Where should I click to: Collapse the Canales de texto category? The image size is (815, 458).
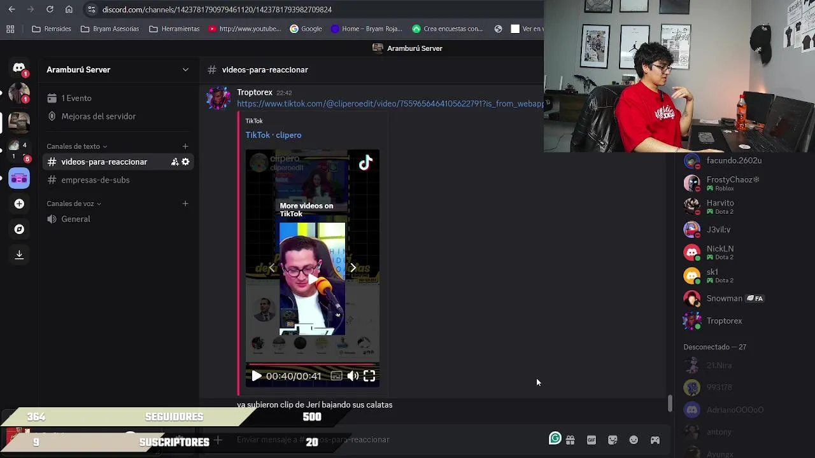(x=76, y=146)
